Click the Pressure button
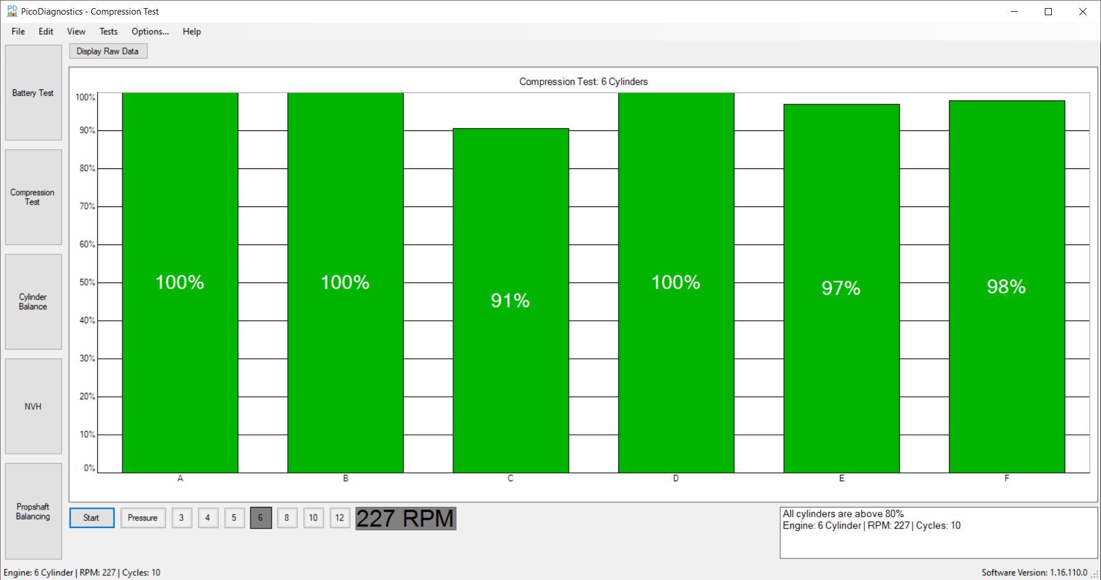 click(x=143, y=518)
